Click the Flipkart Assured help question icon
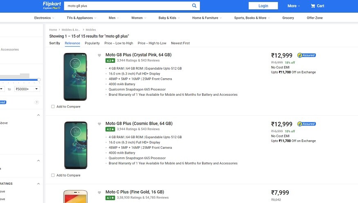 [x=37, y=102]
